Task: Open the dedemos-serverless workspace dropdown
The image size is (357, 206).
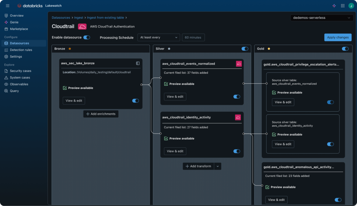Action: [x=321, y=18]
